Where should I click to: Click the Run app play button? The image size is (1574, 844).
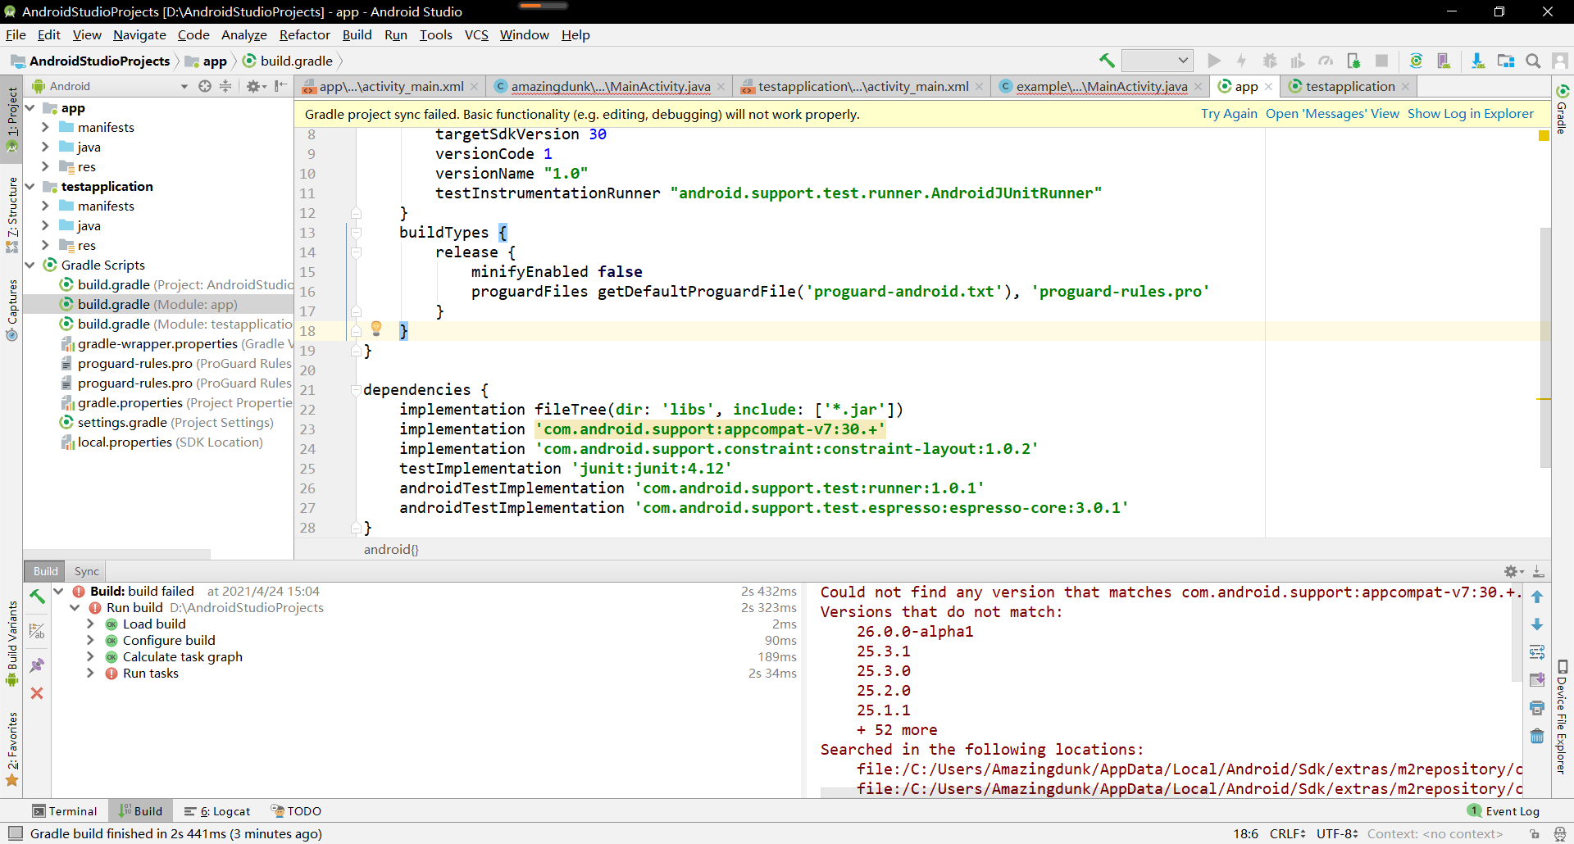point(1214,61)
